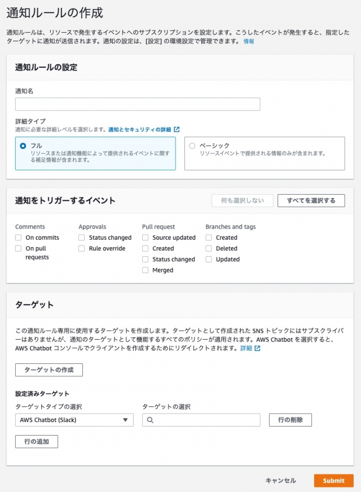This screenshot has width=361, height=492.
Task: Click 行の削除 to remove a row
Action: (289, 420)
